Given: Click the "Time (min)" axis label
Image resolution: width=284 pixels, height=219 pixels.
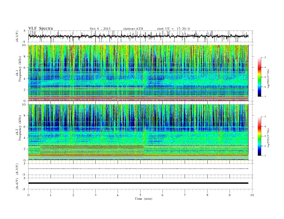Looking at the screenshot, I should 143,199.
